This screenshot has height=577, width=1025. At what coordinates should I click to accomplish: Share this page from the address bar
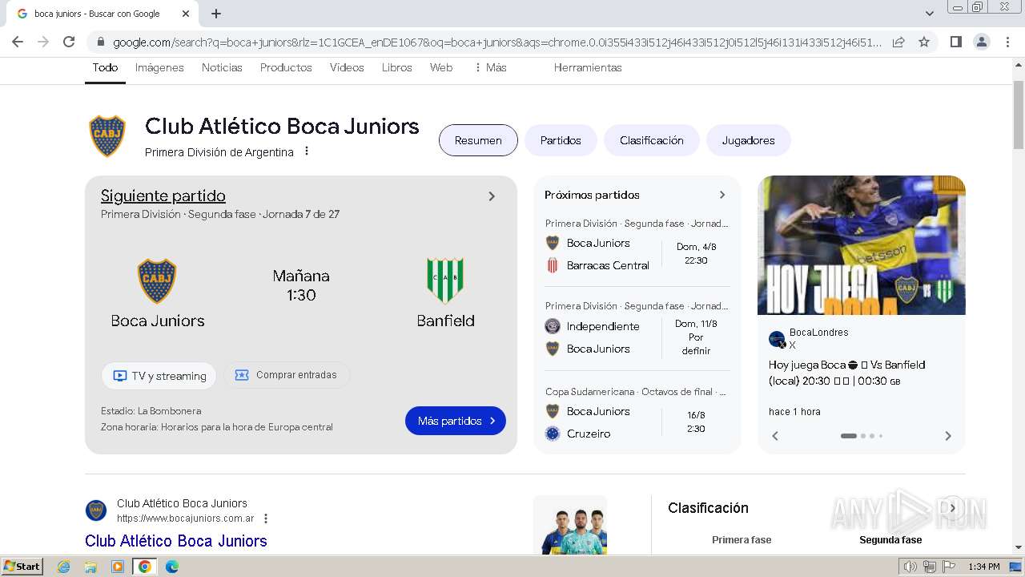pos(898,42)
